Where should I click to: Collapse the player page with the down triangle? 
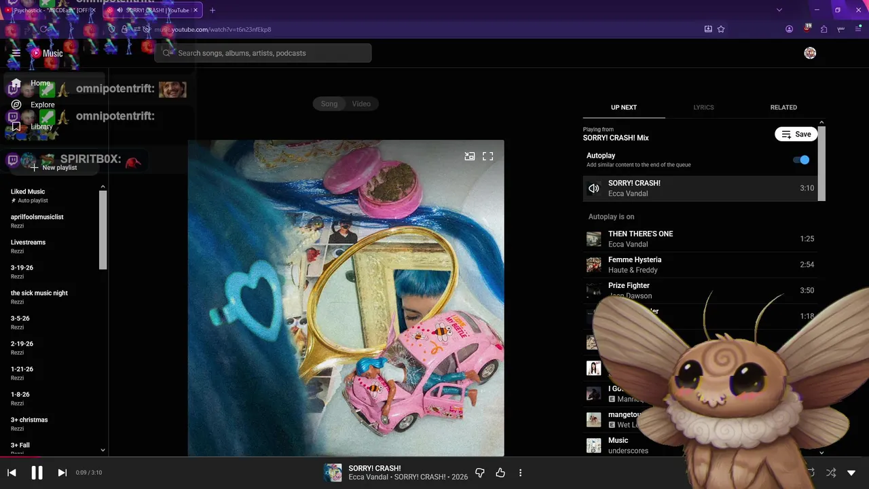(x=851, y=473)
